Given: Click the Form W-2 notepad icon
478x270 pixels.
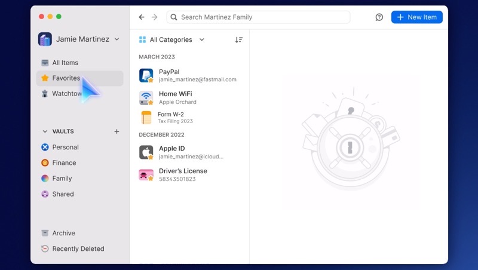Looking at the screenshot, I should point(146,118).
